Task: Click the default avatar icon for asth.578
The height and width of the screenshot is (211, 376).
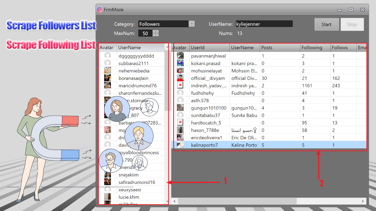Action: pyautogui.click(x=180, y=100)
